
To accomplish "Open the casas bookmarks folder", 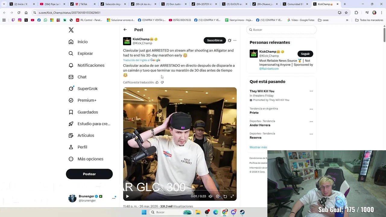I will [x=323, y=20].
